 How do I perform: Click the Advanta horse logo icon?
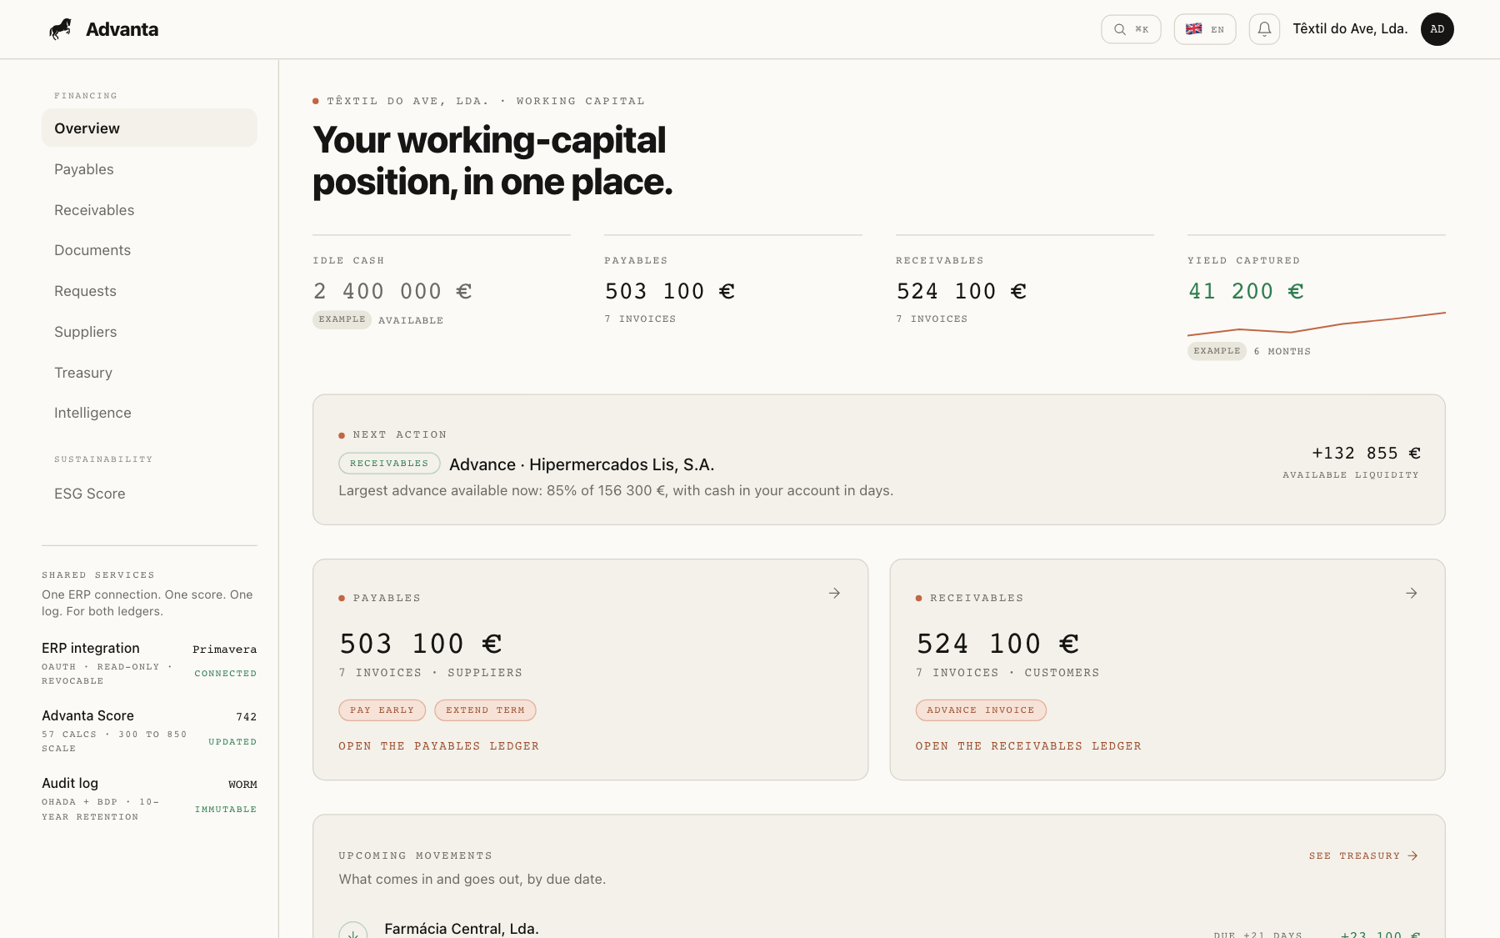[x=60, y=29]
